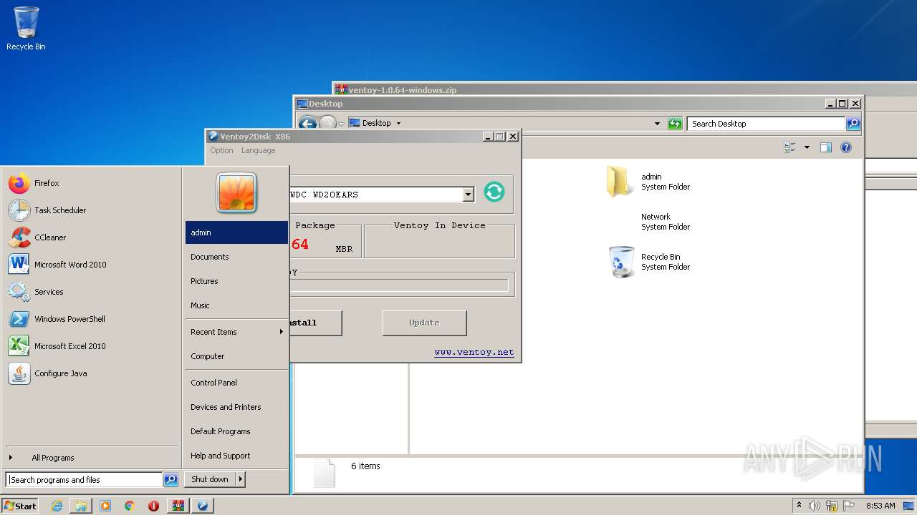This screenshot has height=515, width=917.
Task: Click Explorer green refresh button
Action: (675, 124)
